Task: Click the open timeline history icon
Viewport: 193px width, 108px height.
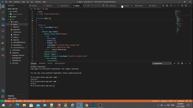Action: click(x=163, y=6)
